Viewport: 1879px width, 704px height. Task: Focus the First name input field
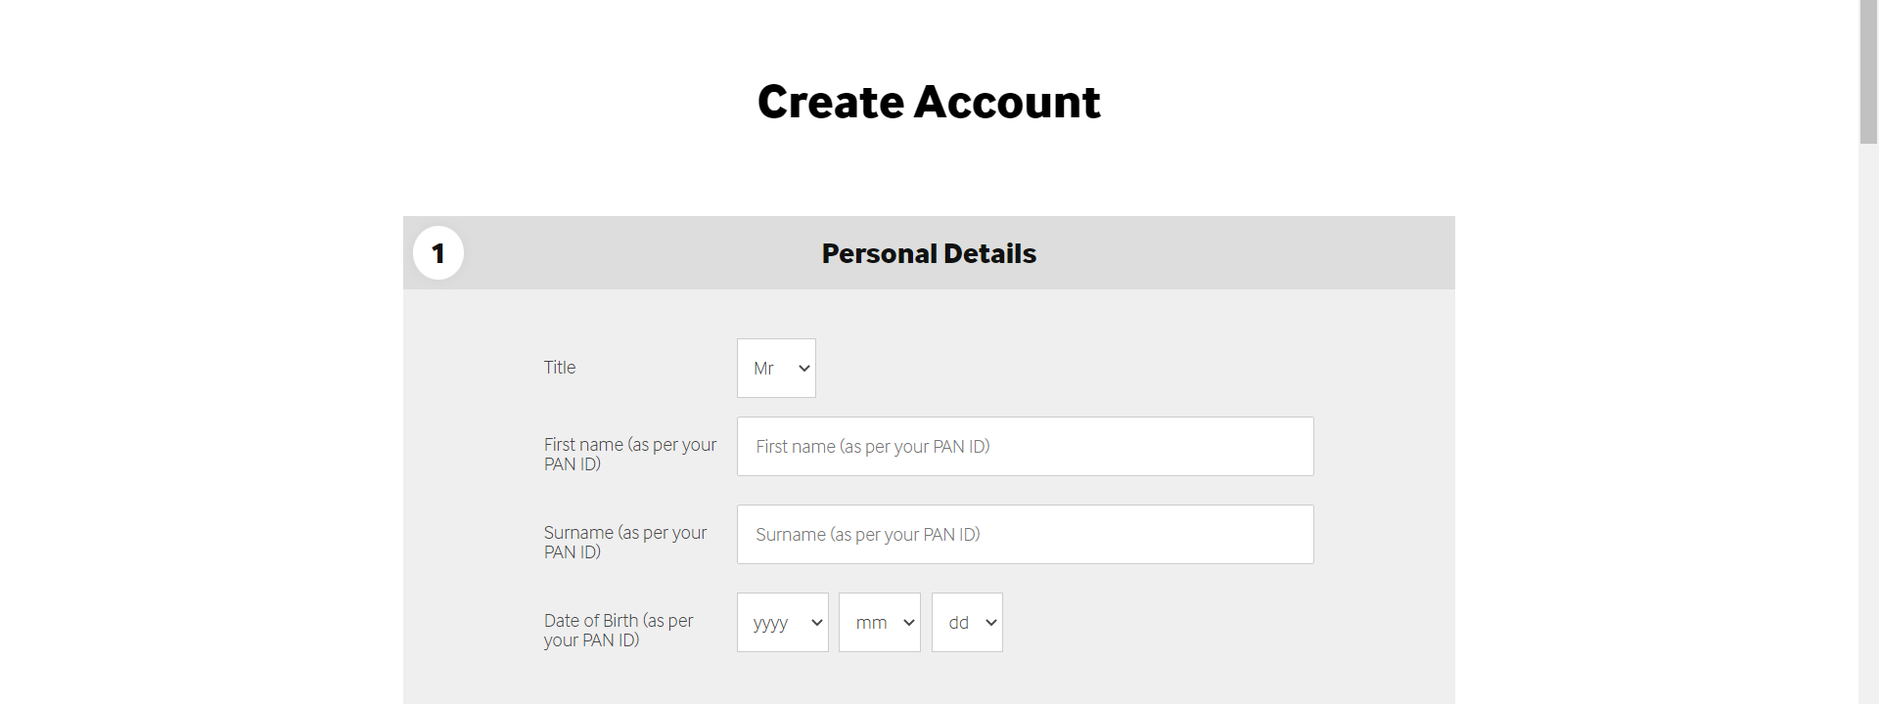click(1025, 447)
